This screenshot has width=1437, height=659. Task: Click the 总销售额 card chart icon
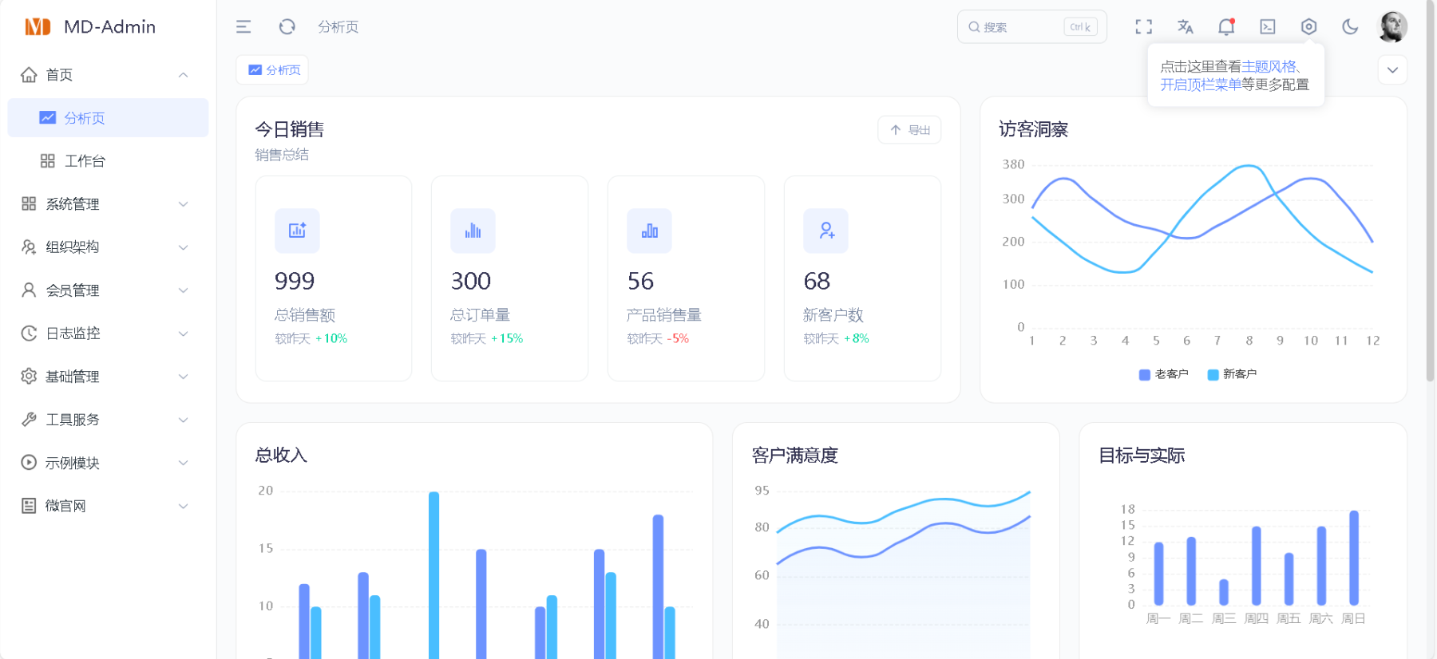[x=297, y=231]
